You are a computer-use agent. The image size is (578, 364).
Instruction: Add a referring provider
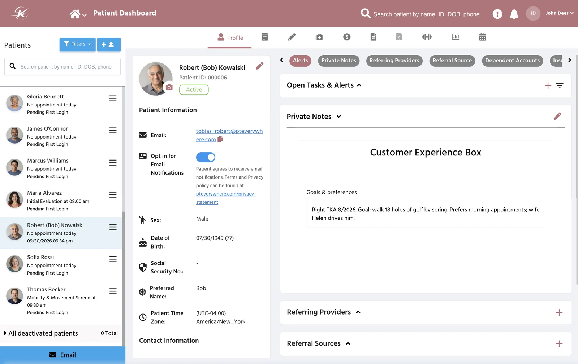(x=559, y=312)
